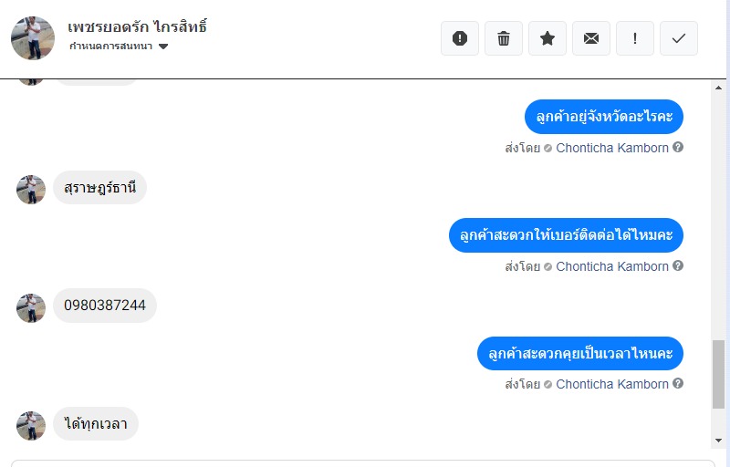730x467 pixels.
Task: Click the message bubble ลูกค้าสะดวกคุยเป็นเวลาไหนคะ
Action: [x=580, y=353]
